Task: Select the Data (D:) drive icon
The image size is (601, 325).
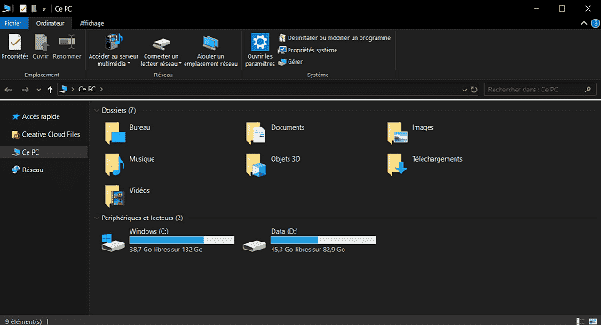Action: click(255, 245)
